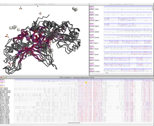Viewport: 154px width, 126px height.
Task: Select the blue-colored sequence row label in Sequence/Alignment Viewer
Action: [2, 85]
